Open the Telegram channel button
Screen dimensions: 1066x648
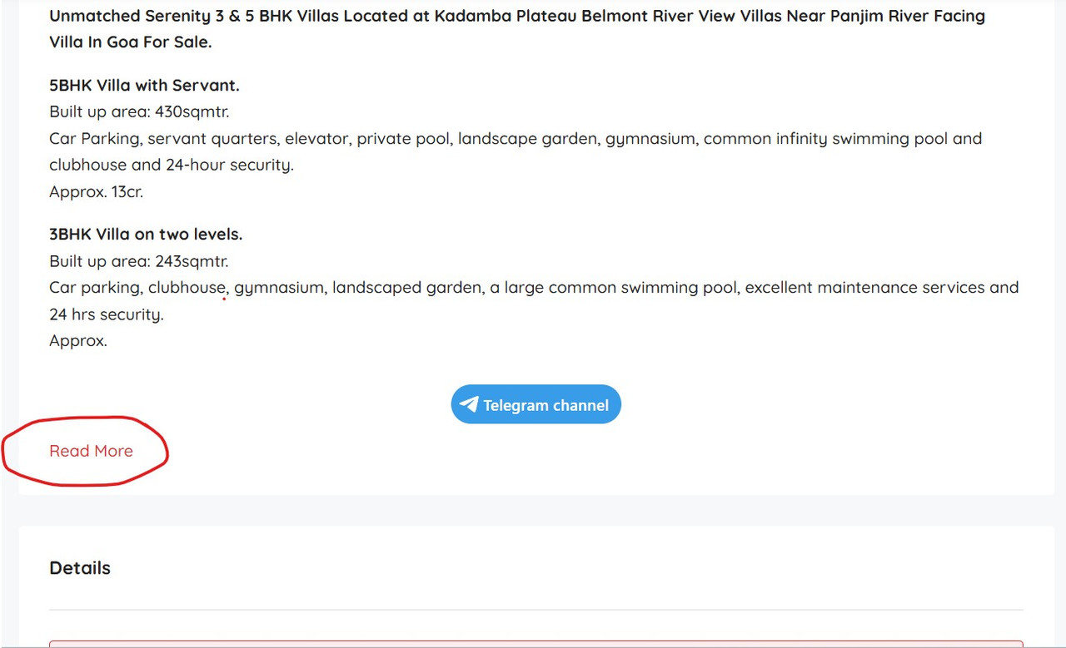(536, 404)
